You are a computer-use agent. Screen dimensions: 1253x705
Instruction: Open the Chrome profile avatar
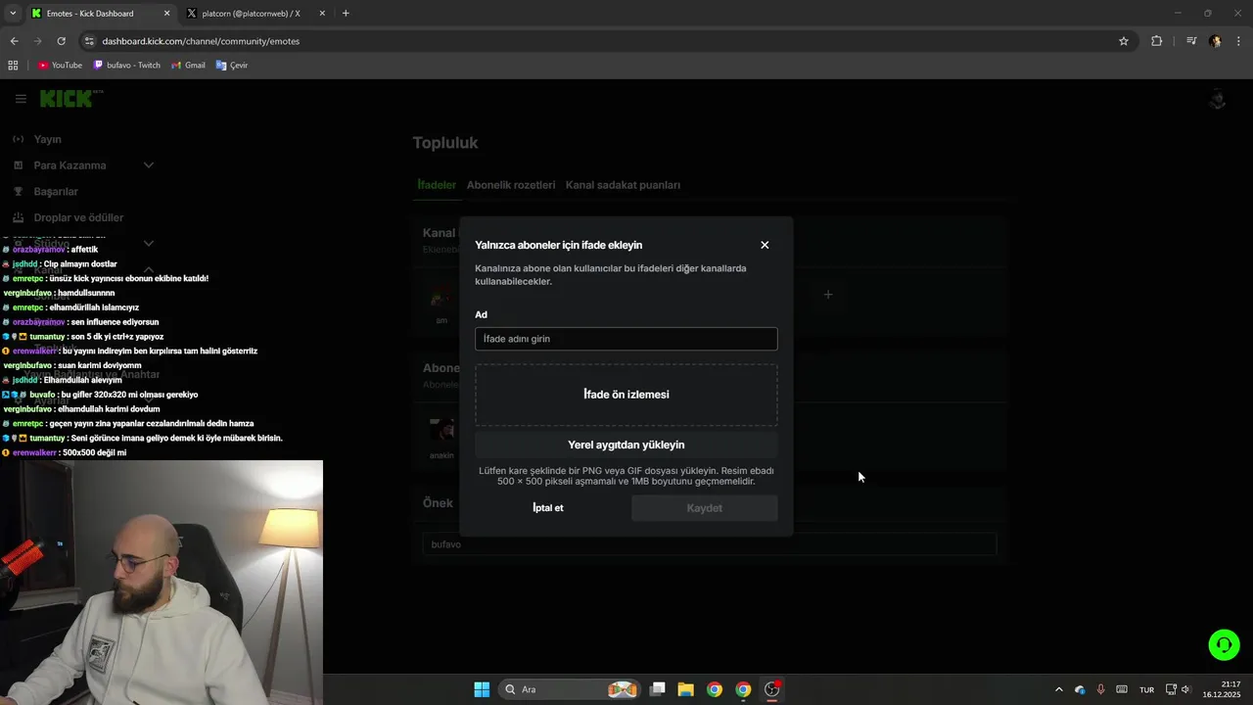tap(1215, 41)
